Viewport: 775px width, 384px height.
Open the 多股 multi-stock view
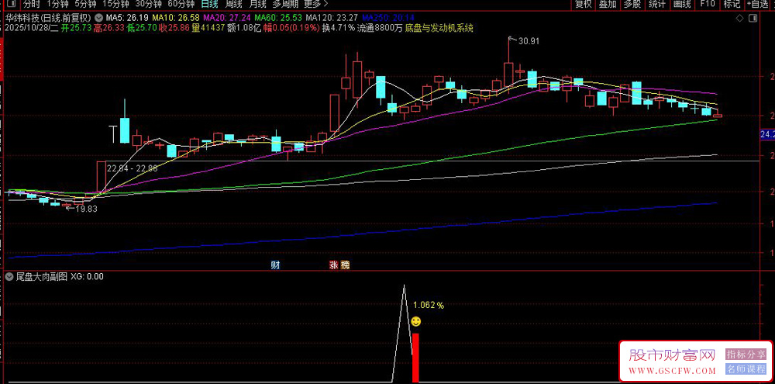[632, 4]
